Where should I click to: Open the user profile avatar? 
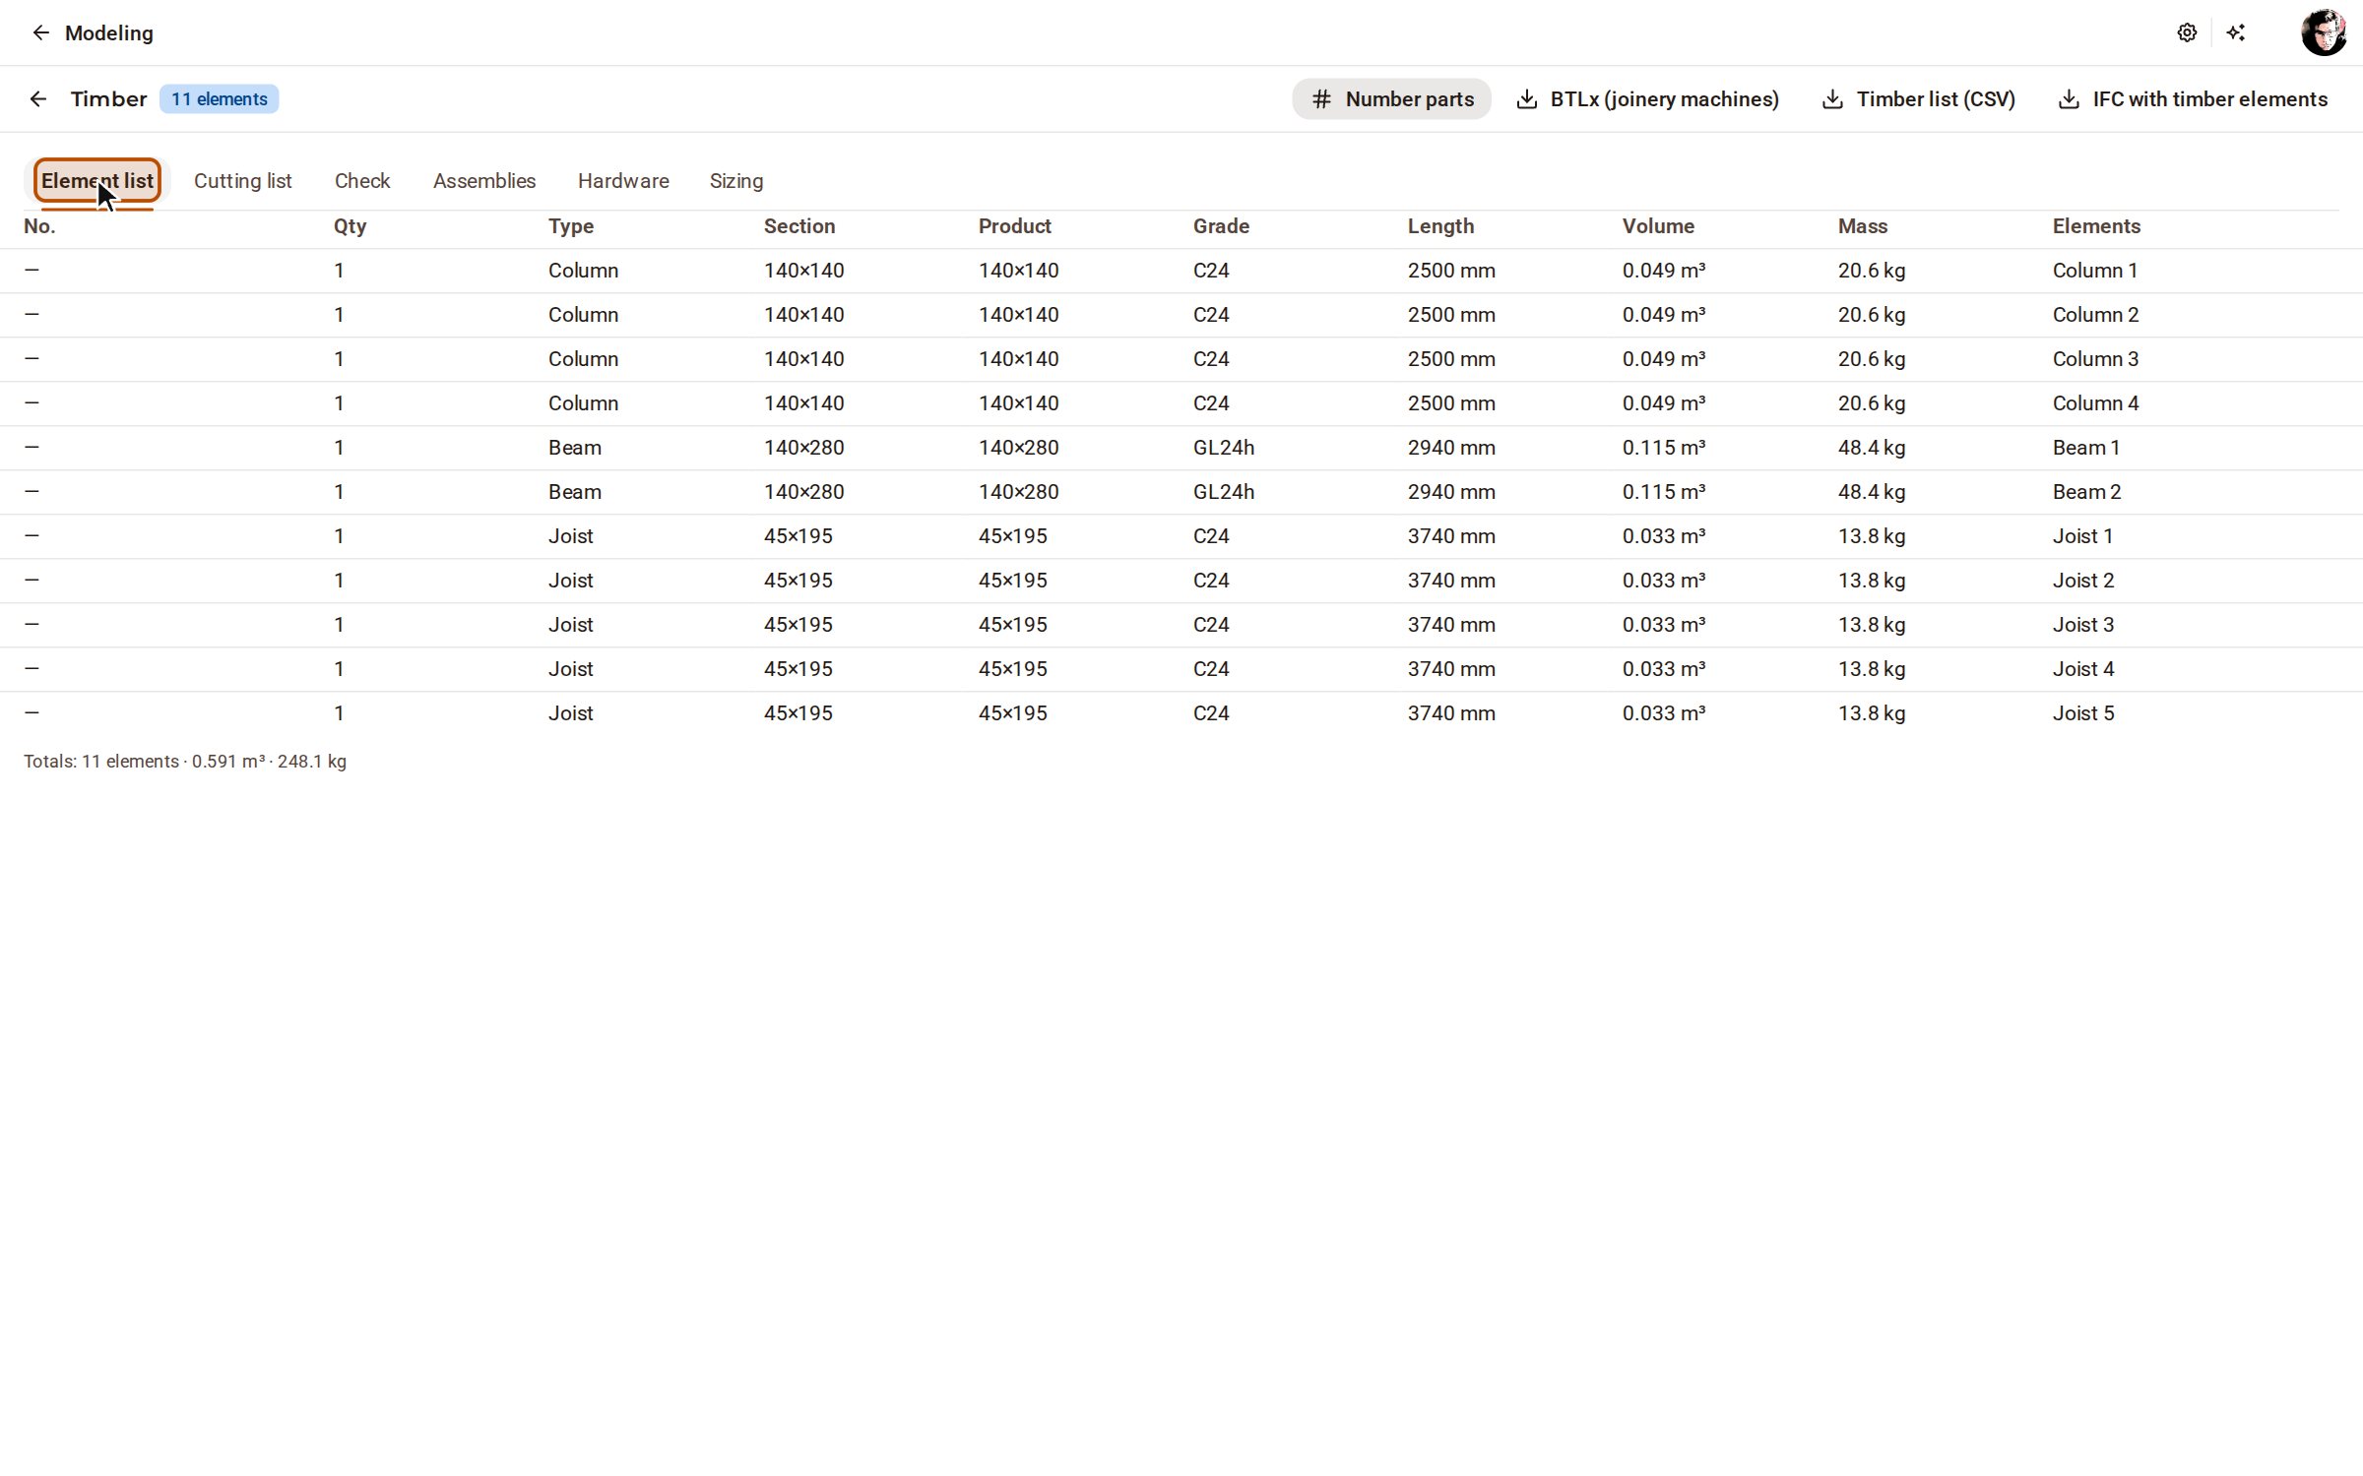pos(2324,32)
